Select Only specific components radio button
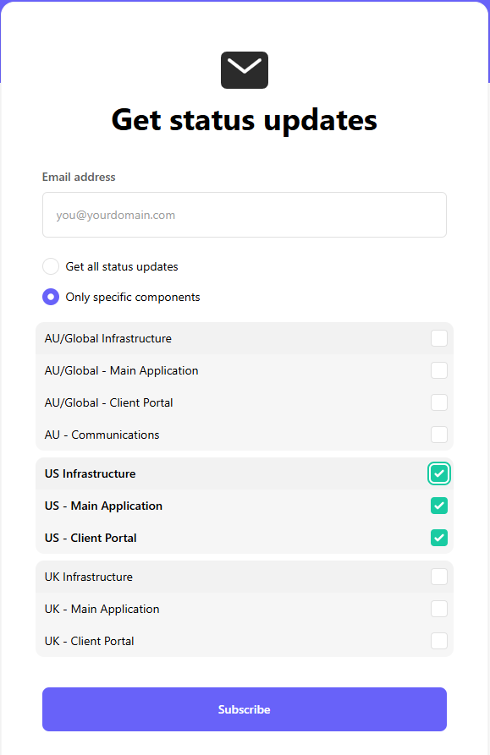 [51, 297]
